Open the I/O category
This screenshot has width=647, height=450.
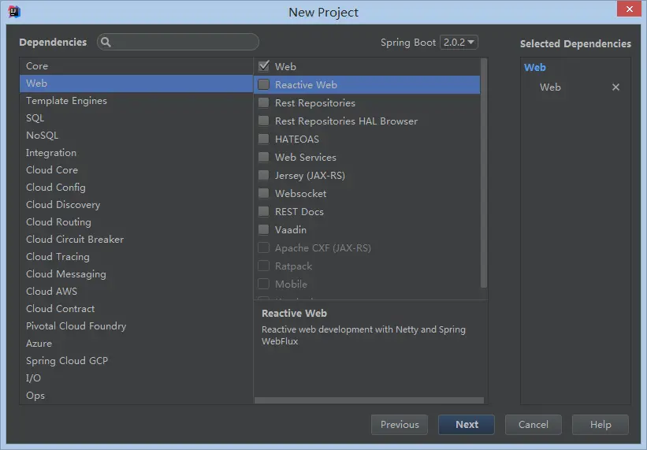pyautogui.click(x=136, y=377)
